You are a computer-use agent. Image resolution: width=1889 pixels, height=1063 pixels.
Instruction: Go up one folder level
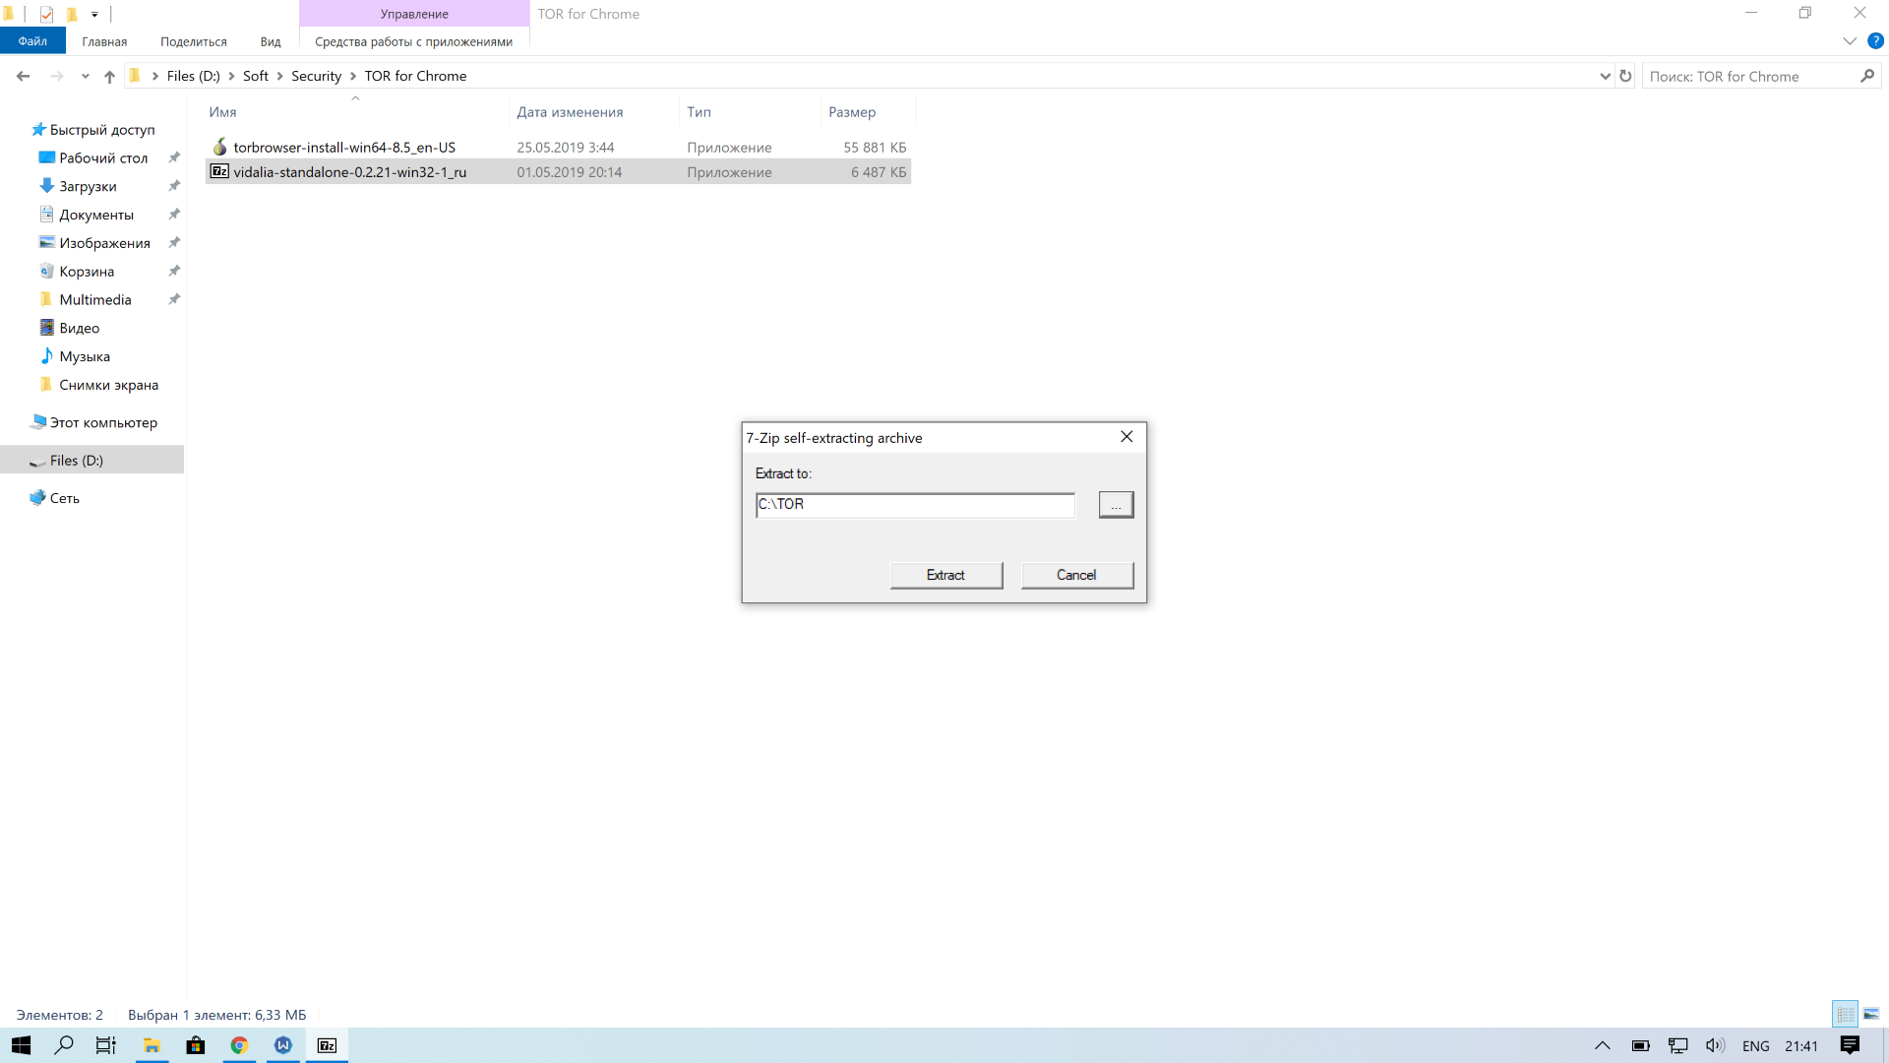tap(109, 76)
